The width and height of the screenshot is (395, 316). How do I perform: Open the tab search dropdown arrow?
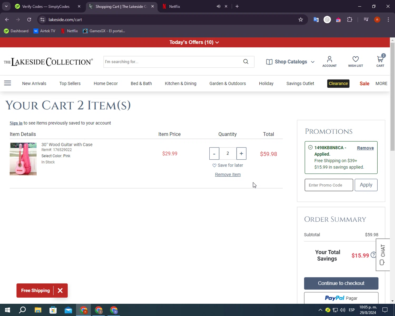(6, 6)
